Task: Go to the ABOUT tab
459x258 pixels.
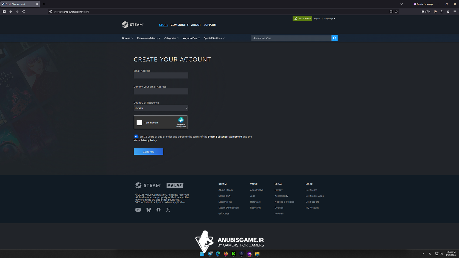Action: pyautogui.click(x=196, y=25)
